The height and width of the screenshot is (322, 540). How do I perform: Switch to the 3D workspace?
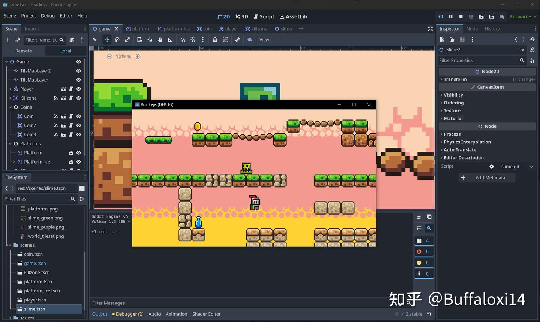pos(242,16)
